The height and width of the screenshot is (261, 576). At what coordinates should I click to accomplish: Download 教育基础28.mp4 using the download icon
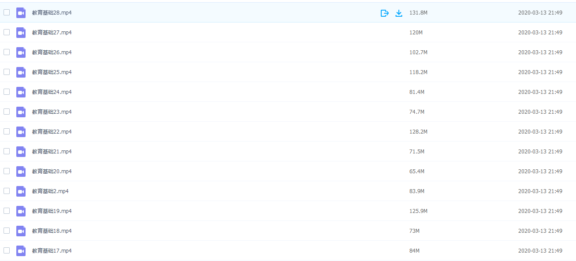399,13
